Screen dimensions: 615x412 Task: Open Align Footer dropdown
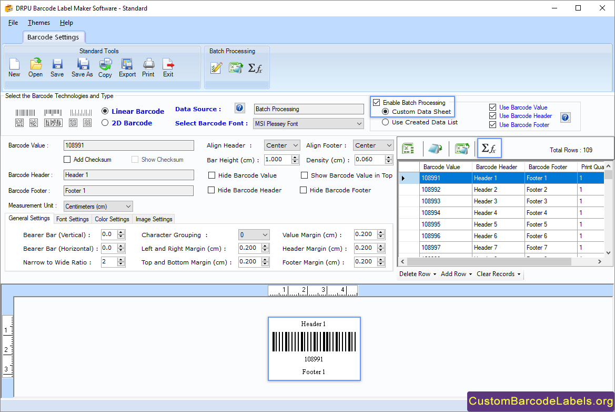(373, 145)
